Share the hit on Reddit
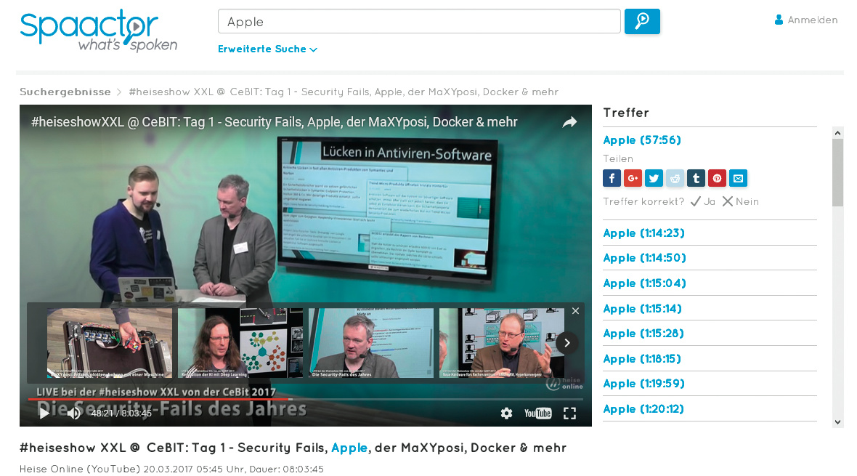Viewport: 857px width, 476px height. click(x=675, y=178)
